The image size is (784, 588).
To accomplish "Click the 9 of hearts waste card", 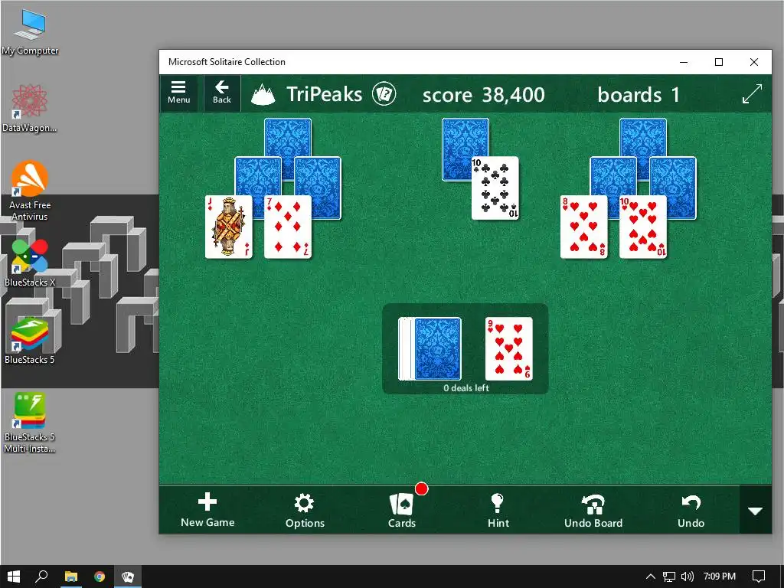I will click(x=509, y=349).
